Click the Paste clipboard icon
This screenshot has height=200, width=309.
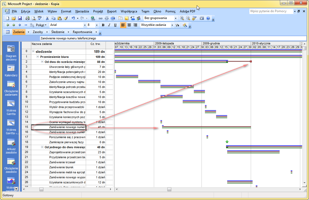(x=59, y=18)
